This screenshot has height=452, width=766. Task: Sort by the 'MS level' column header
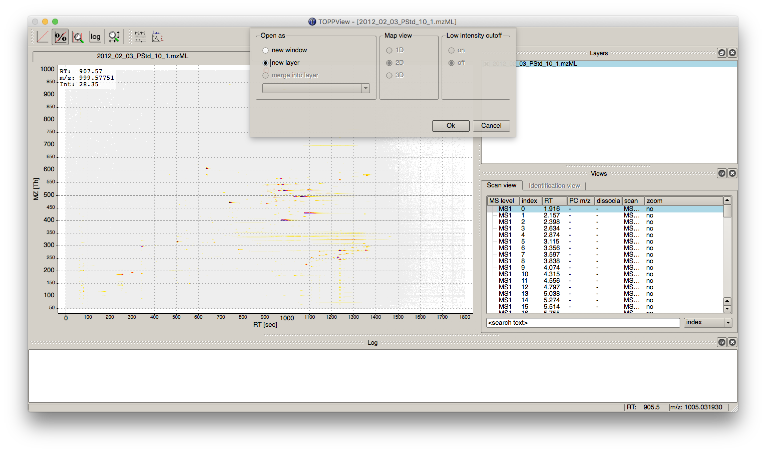503,201
